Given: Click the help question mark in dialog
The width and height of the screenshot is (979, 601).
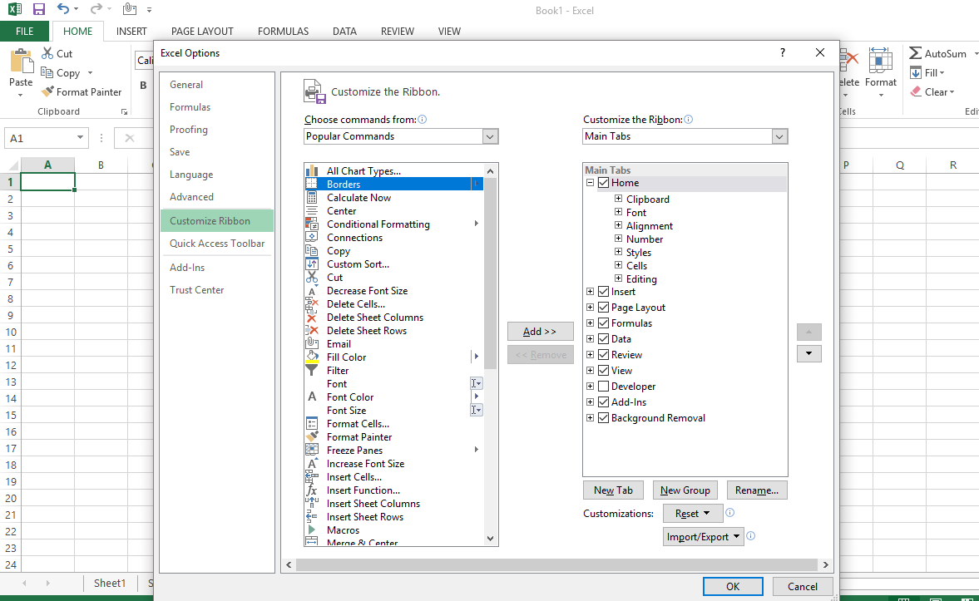Looking at the screenshot, I should pyautogui.click(x=782, y=53).
